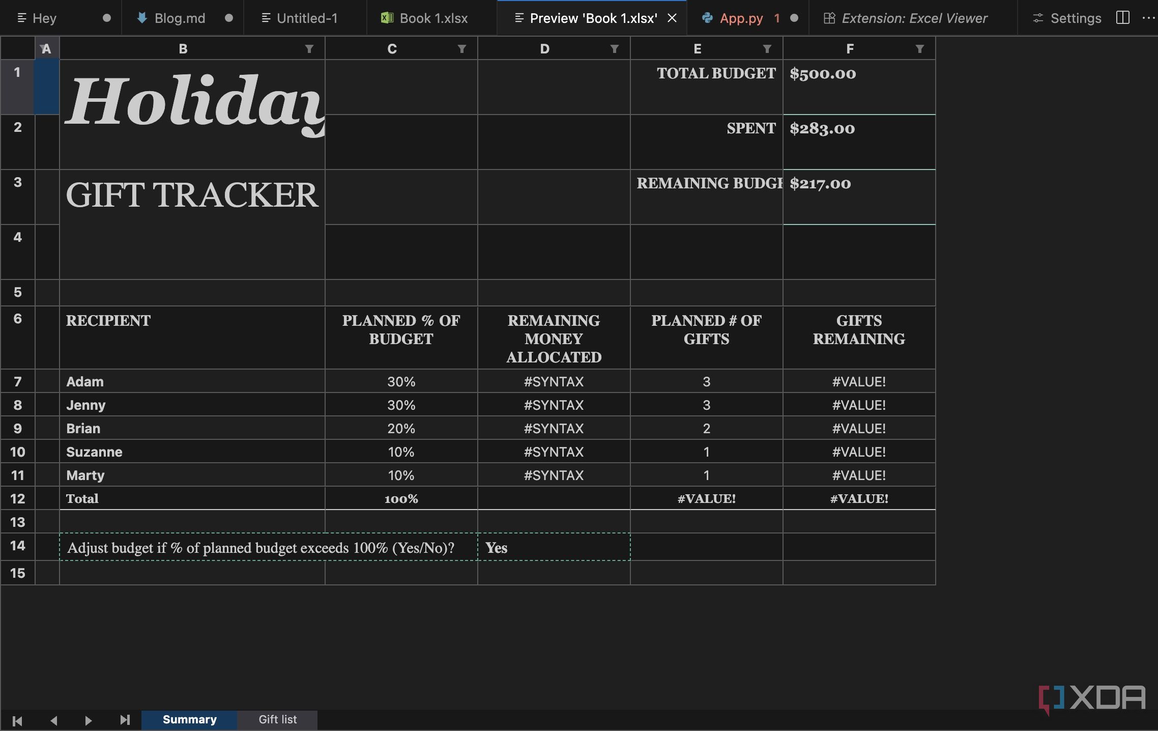Click the 100% total budget cell
This screenshot has width=1158, height=731.
[401, 498]
